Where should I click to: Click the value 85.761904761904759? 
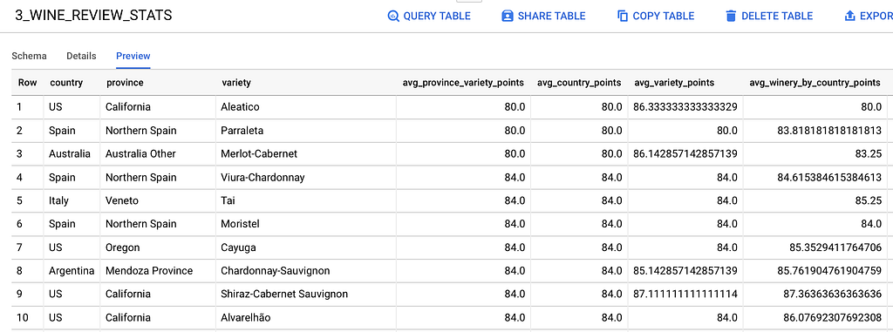click(x=829, y=270)
